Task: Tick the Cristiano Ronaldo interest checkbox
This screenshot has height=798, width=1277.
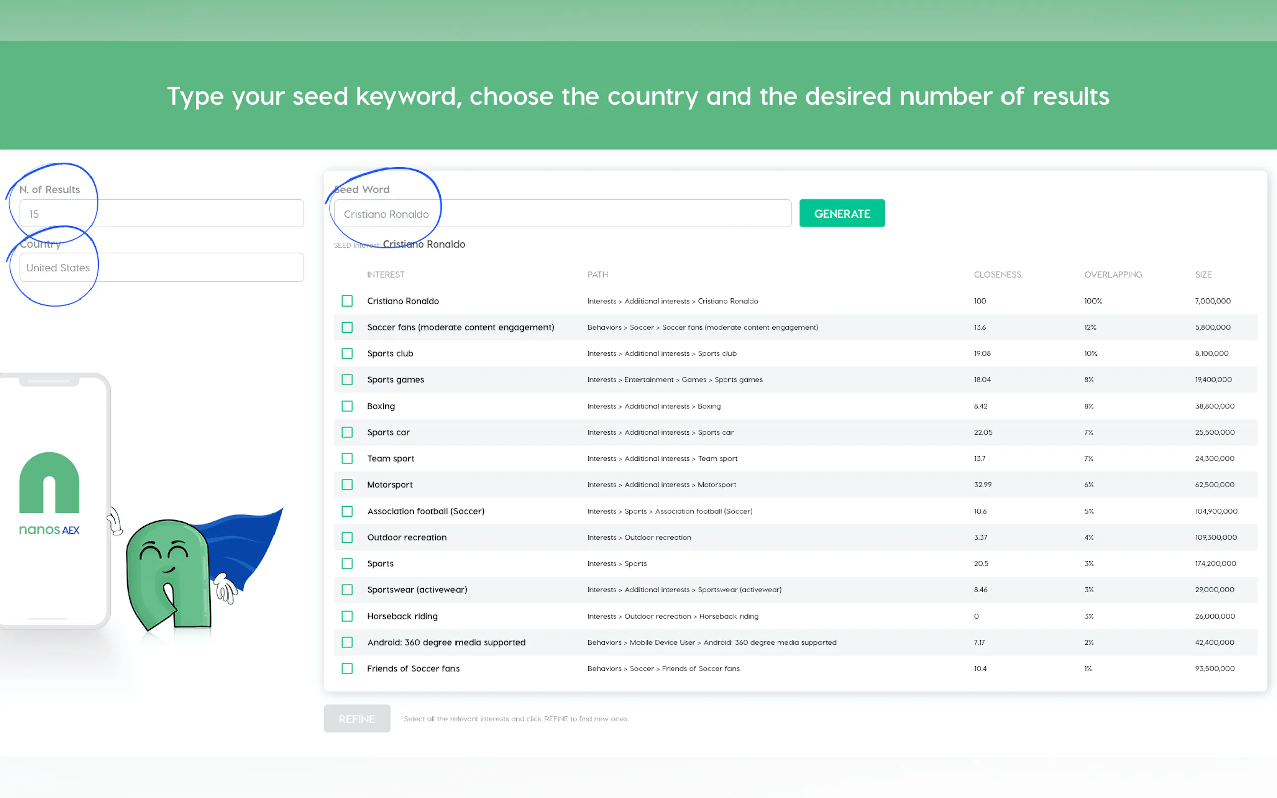Action: [347, 301]
